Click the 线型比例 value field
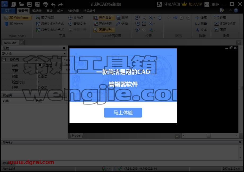The image size is (244, 172). 50,82
